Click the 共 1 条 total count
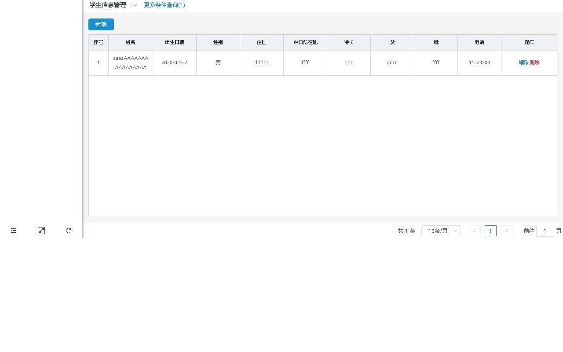The width and height of the screenshot is (563, 352). click(x=406, y=231)
